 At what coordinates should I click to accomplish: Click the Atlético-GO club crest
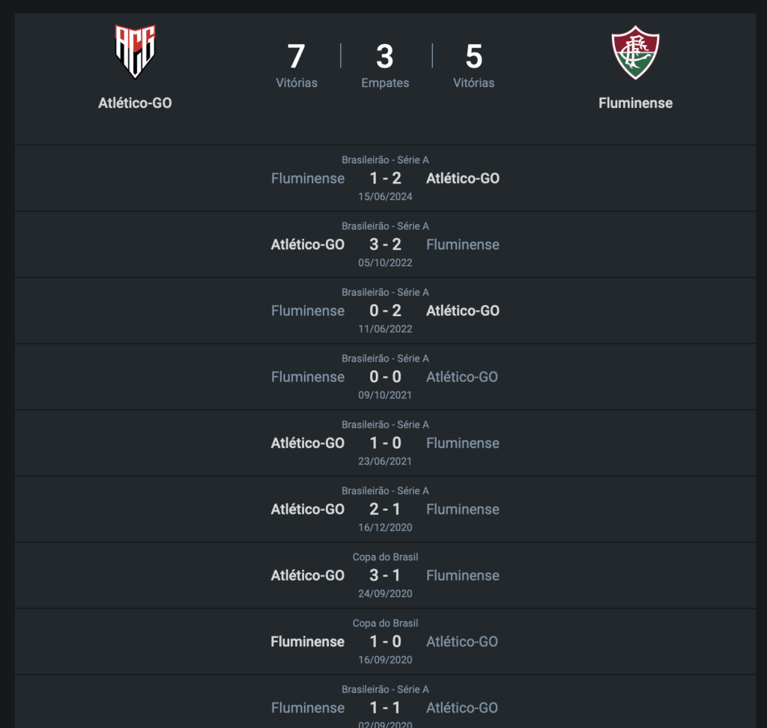click(x=135, y=52)
